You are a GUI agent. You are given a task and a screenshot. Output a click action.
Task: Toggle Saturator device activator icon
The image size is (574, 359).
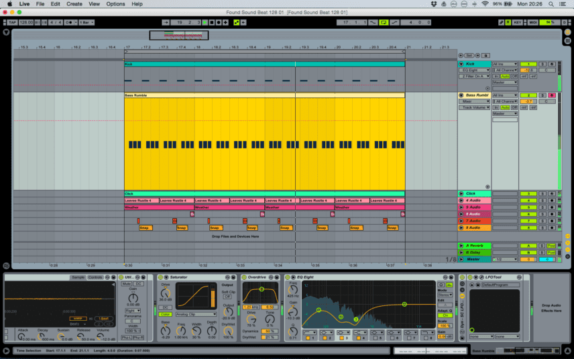tap(161, 278)
